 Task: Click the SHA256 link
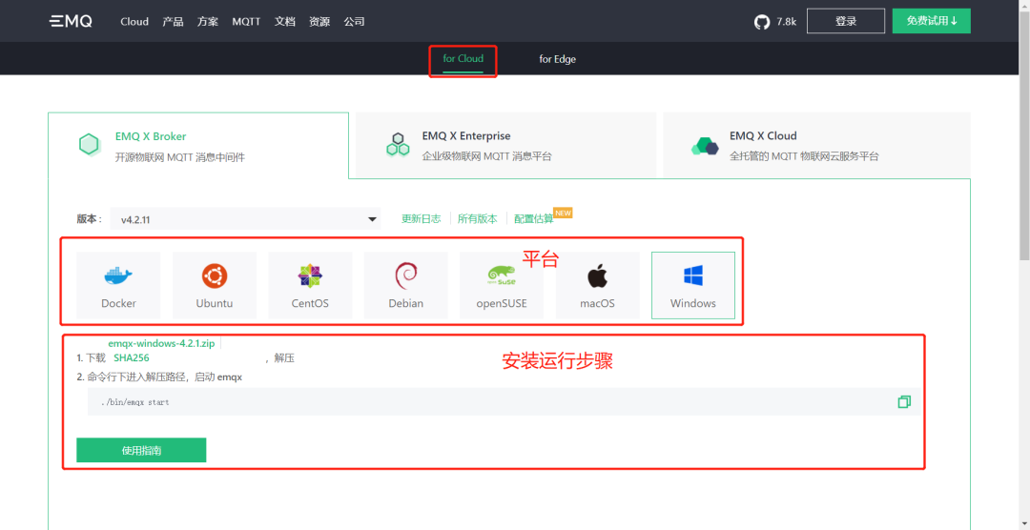point(132,357)
